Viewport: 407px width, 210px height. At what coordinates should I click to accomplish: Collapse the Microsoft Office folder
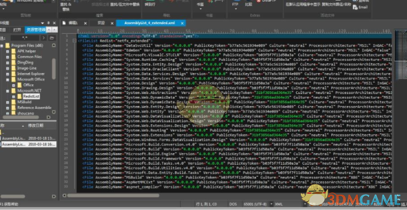(x=8, y=80)
